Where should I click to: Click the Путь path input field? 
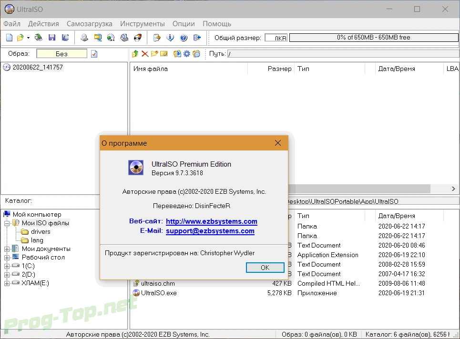coord(343,54)
